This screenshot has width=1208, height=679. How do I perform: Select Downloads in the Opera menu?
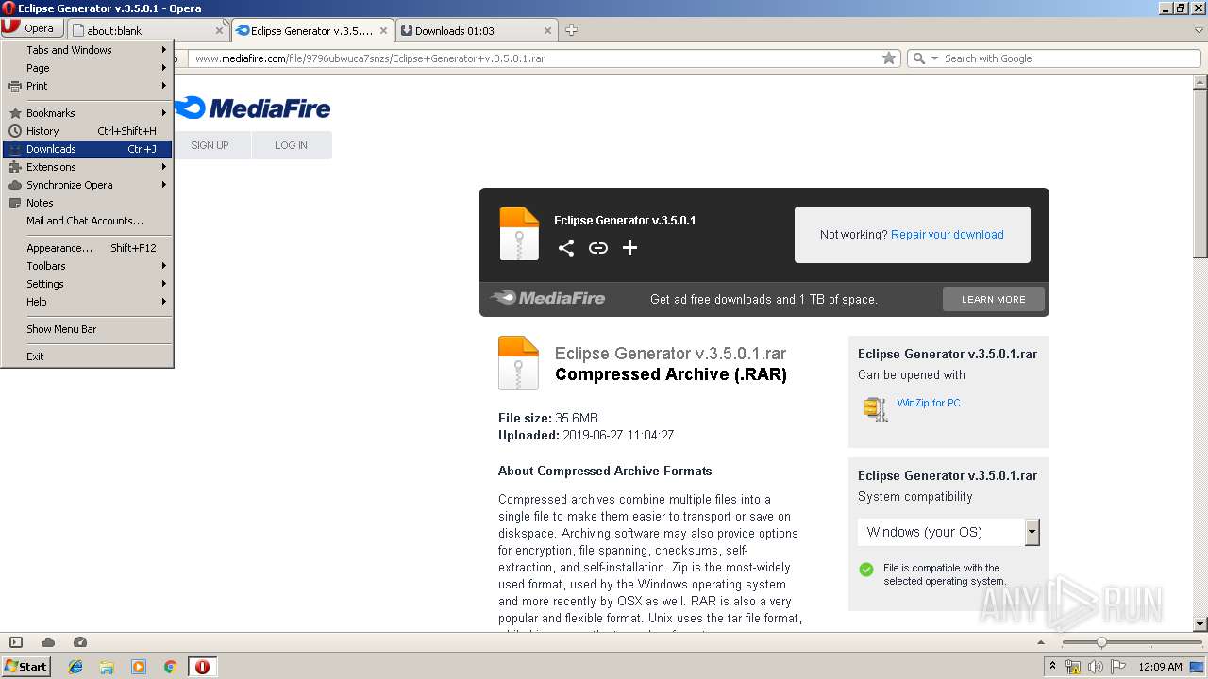(x=87, y=149)
